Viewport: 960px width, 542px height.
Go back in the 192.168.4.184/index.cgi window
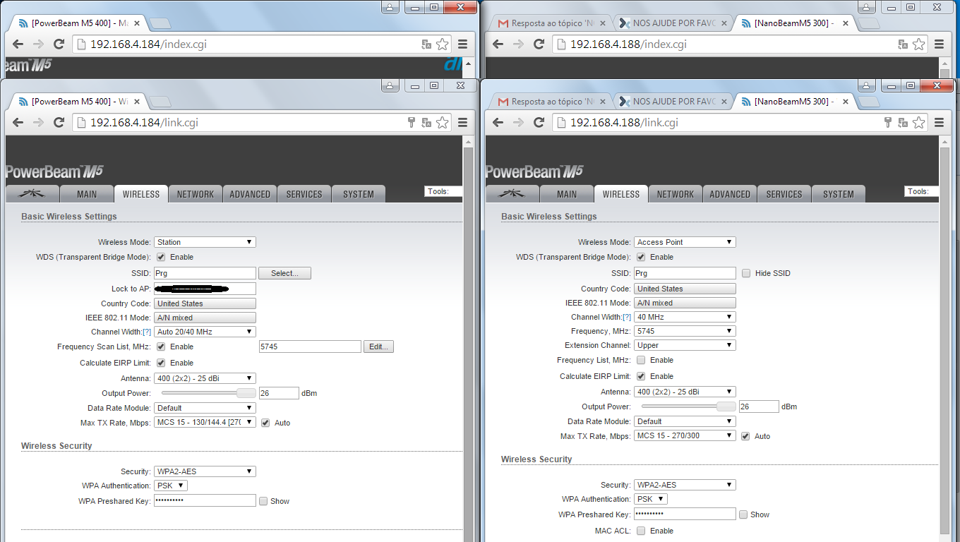pyautogui.click(x=18, y=44)
